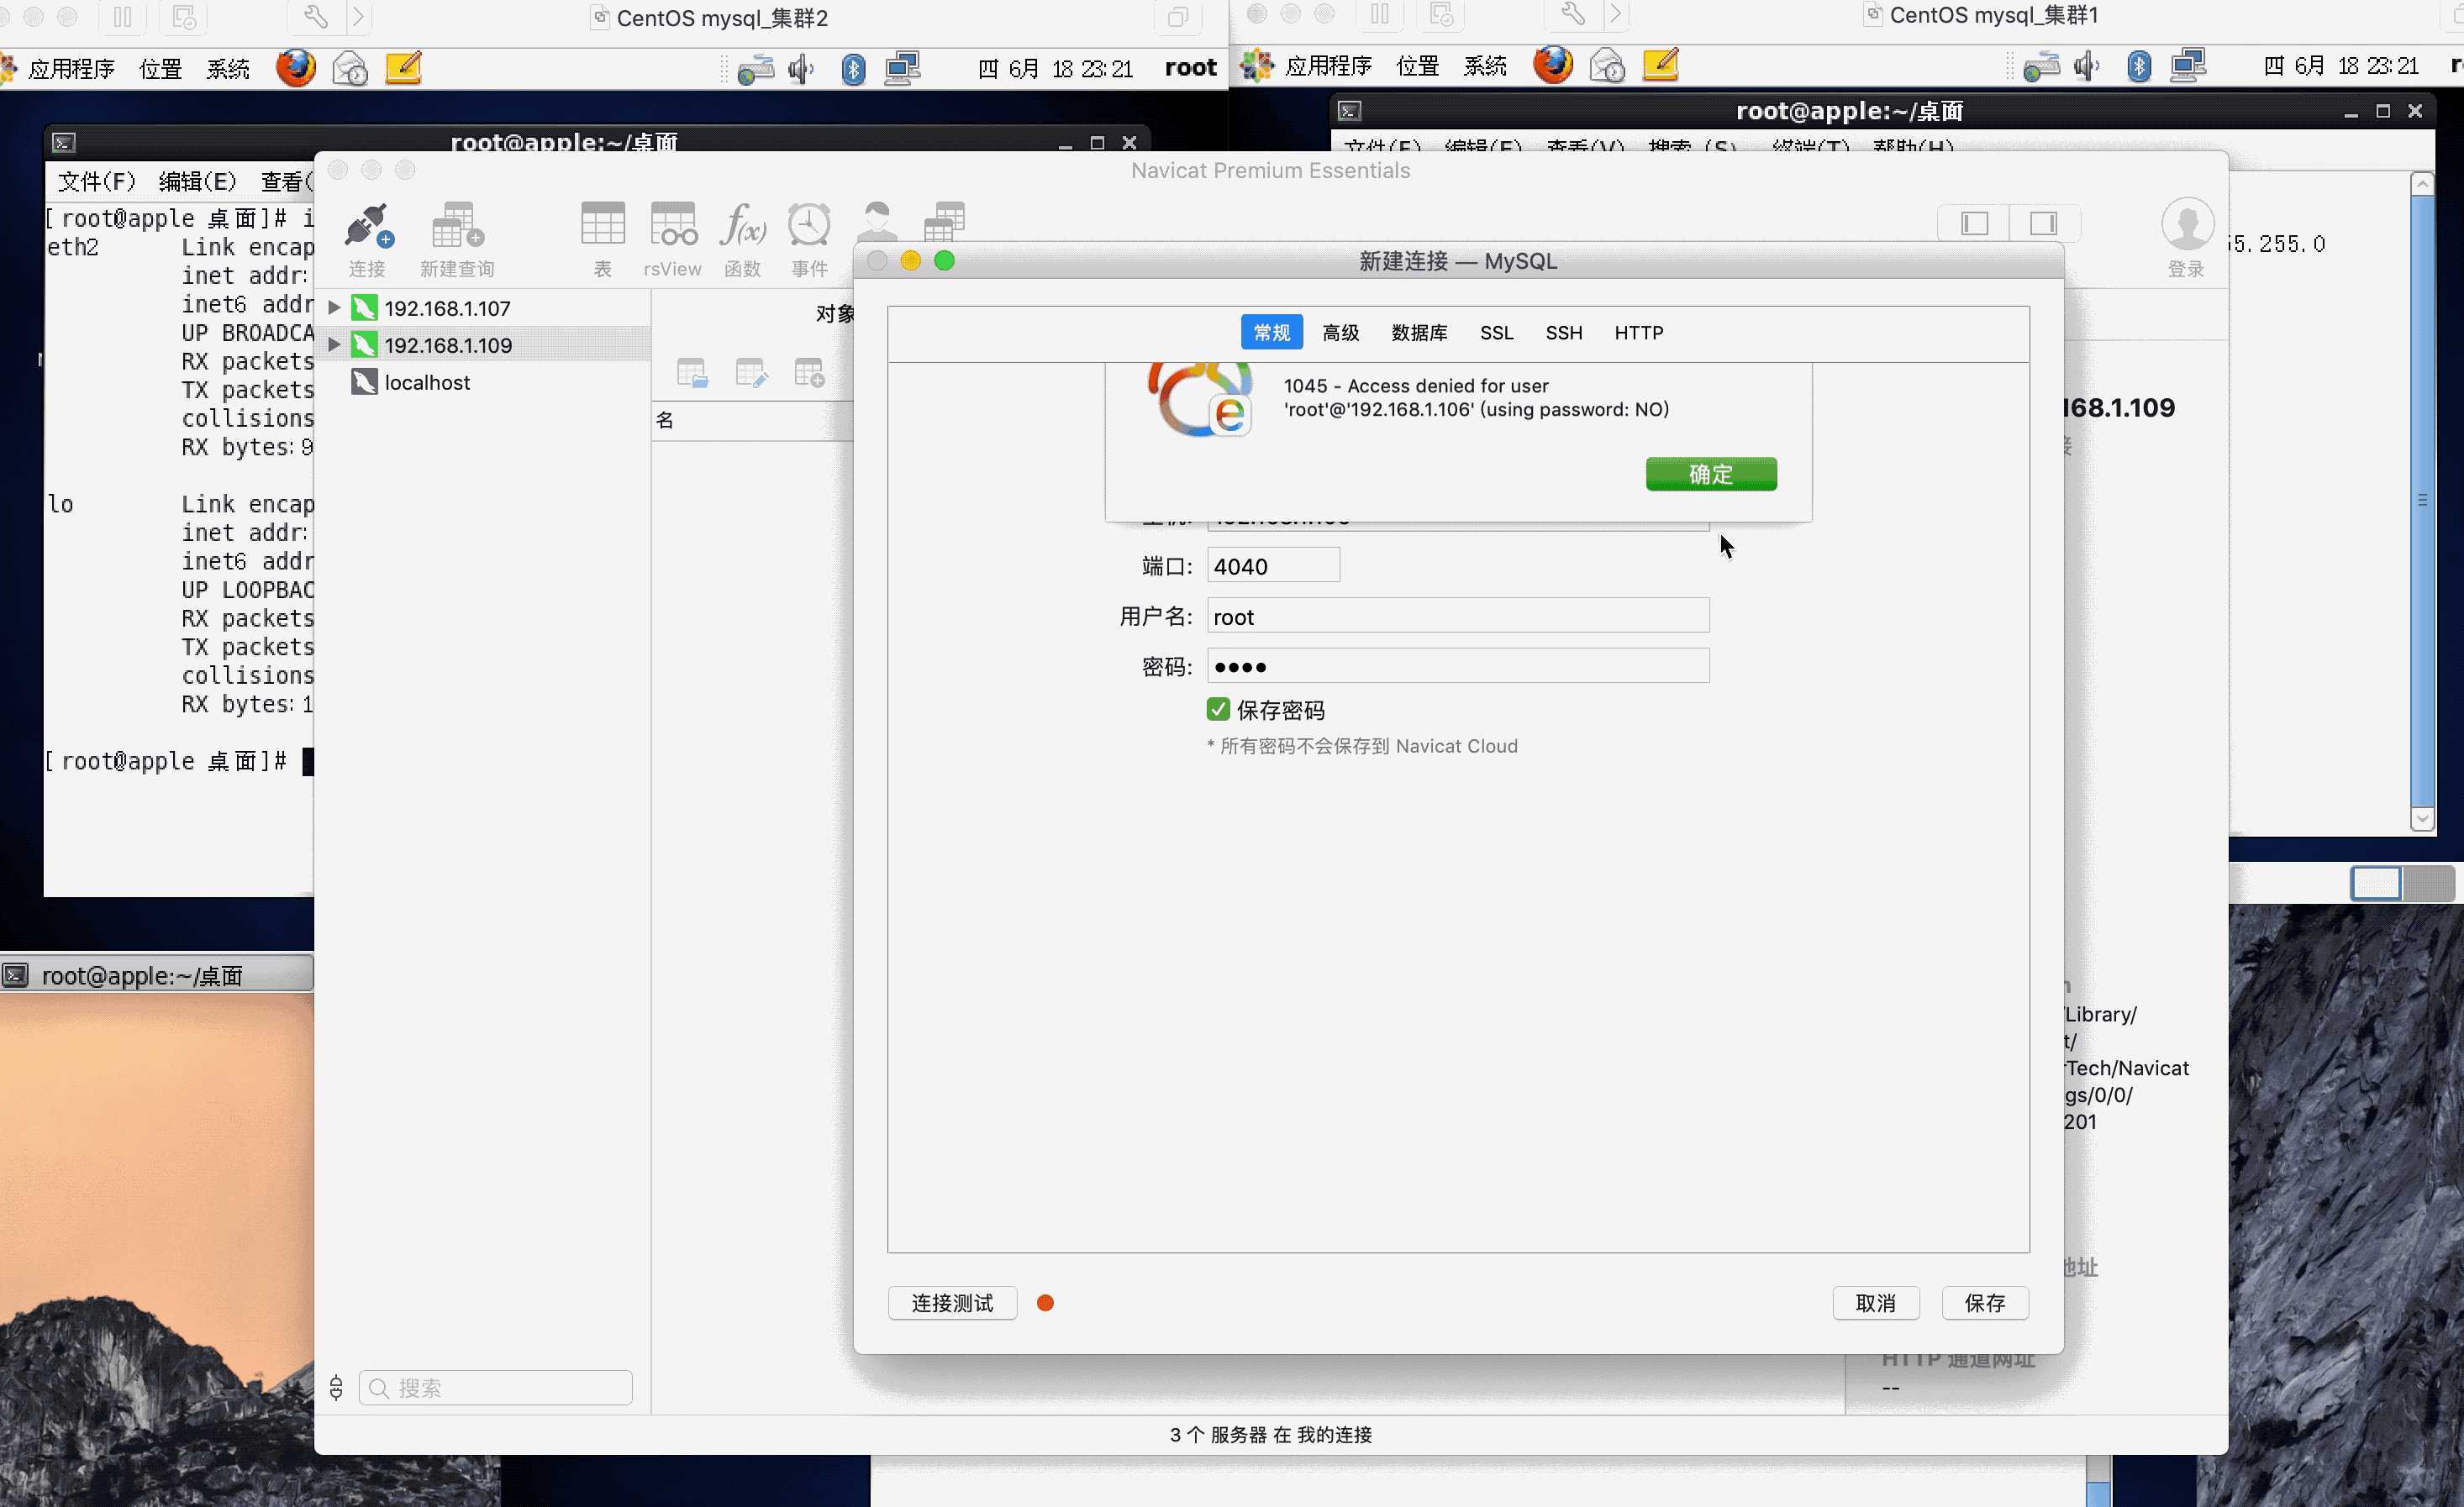Click the design table icon in object toolbar
The image size is (2464, 1507).
click(x=751, y=373)
